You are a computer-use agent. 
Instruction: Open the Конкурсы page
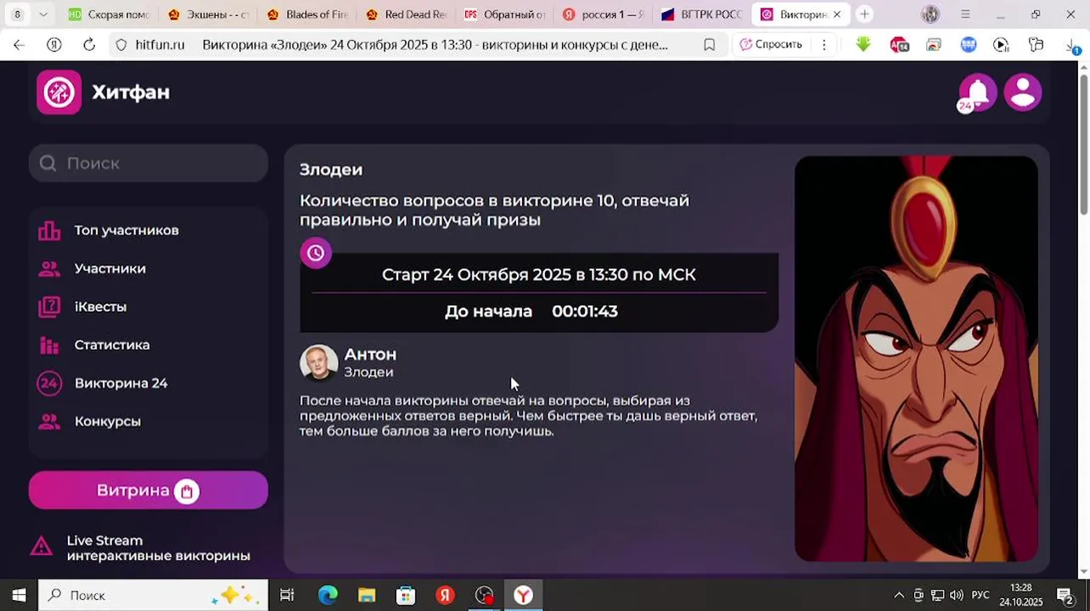[x=107, y=421]
